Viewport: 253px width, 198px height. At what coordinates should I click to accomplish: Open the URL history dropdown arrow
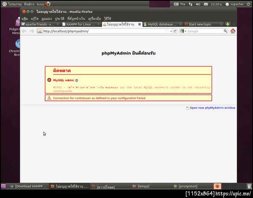tap(171, 31)
